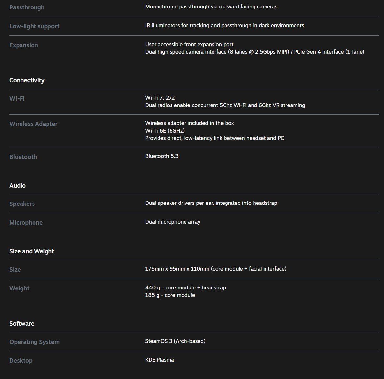The height and width of the screenshot is (379, 384).
Task: Select the Expansion spec label
Action: (x=23, y=45)
